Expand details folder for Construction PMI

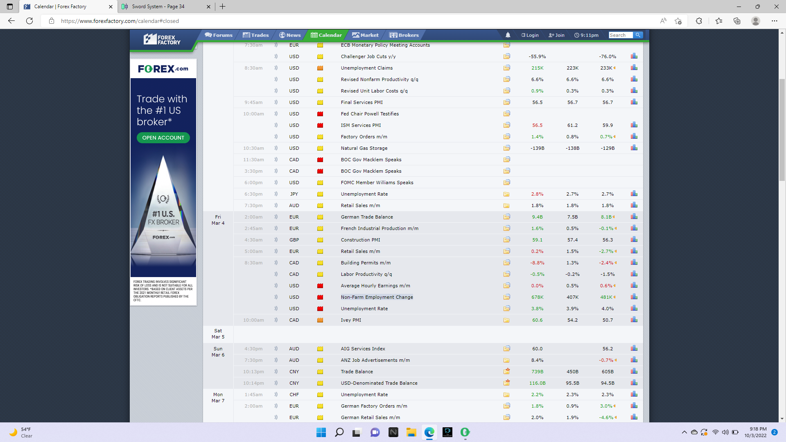coord(506,240)
